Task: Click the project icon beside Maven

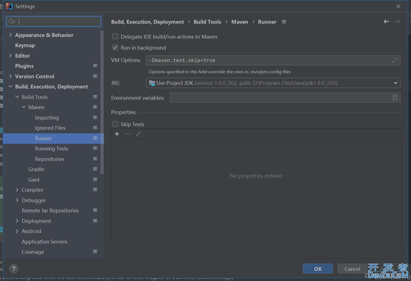Action: 95,107
